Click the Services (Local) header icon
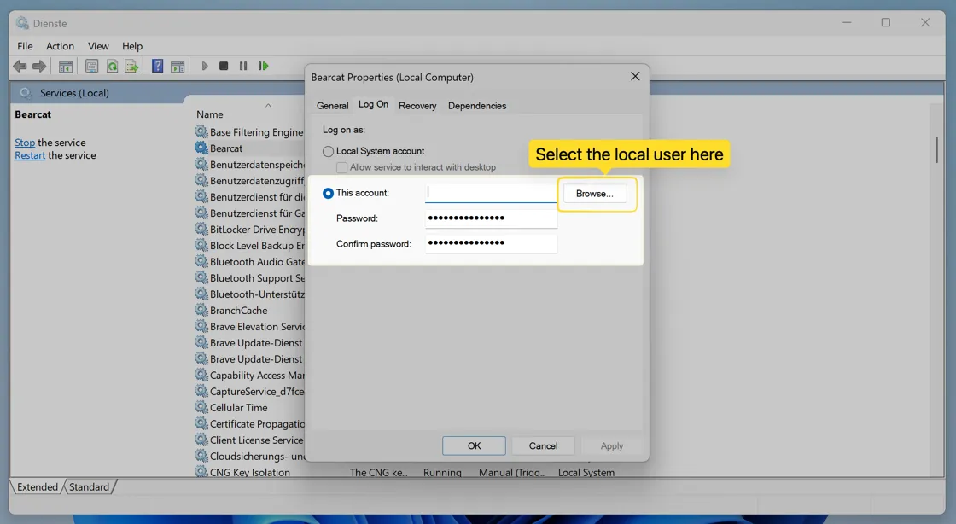This screenshot has height=524, width=956. (26, 93)
